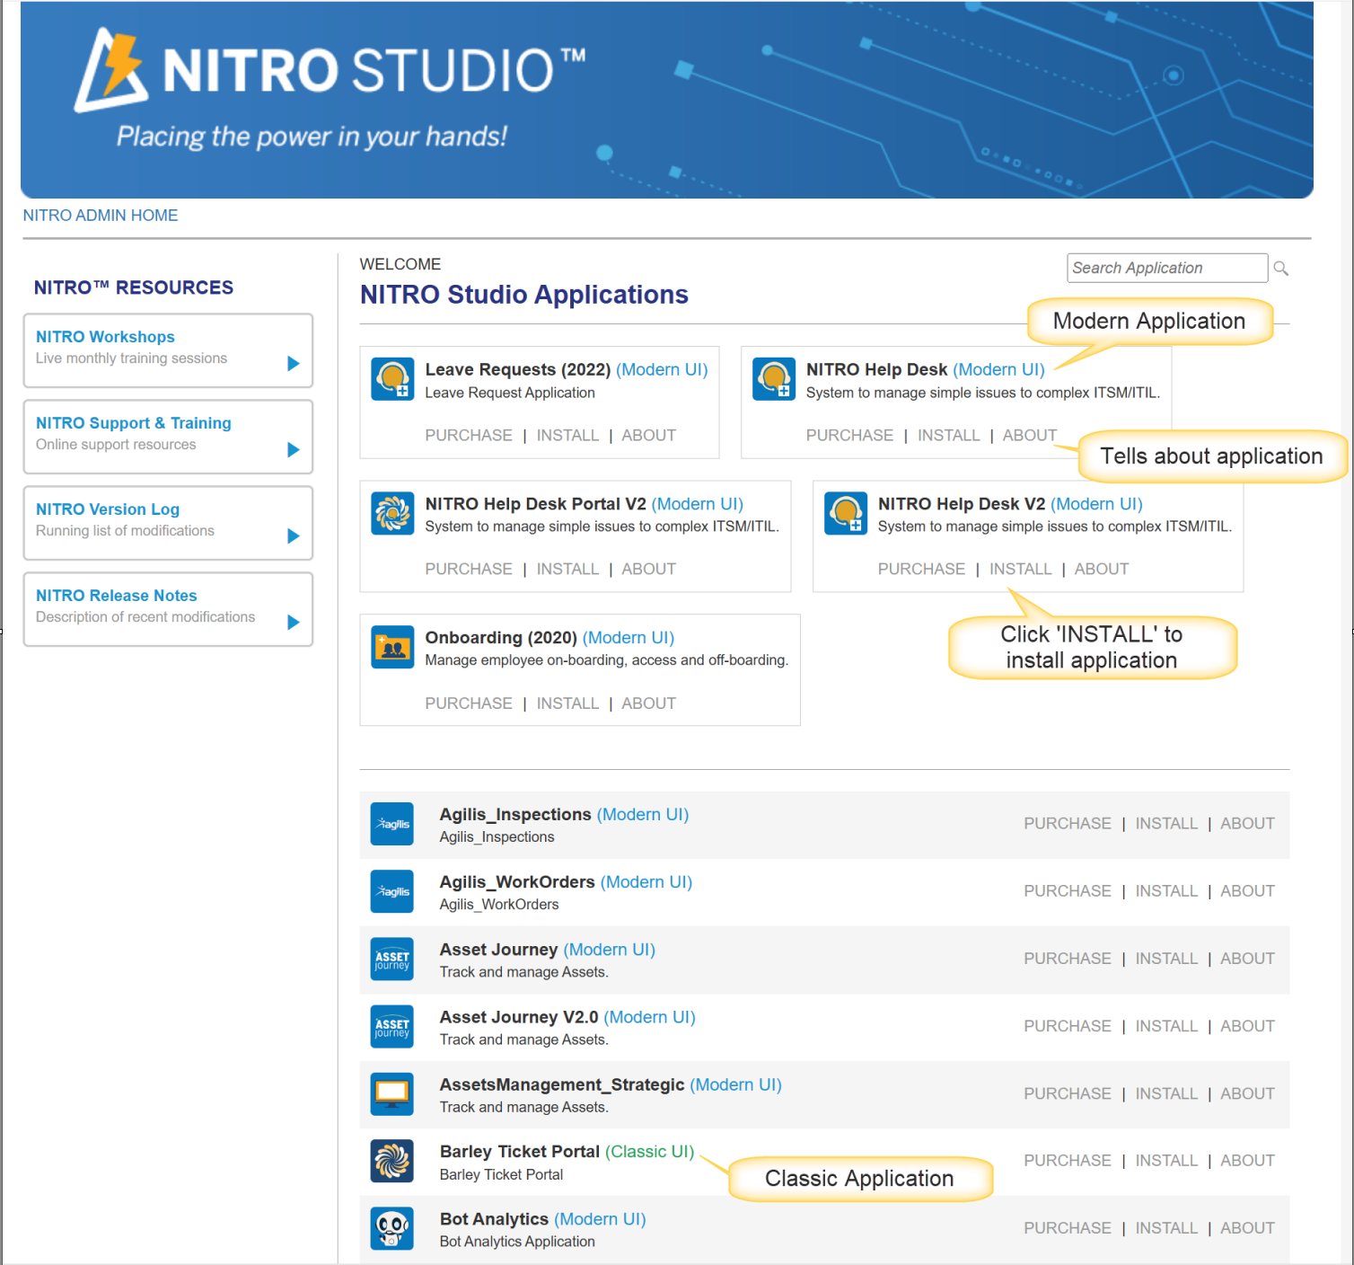
Task: Click the NITRO Studio logo in banner
Action: tap(330, 70)
